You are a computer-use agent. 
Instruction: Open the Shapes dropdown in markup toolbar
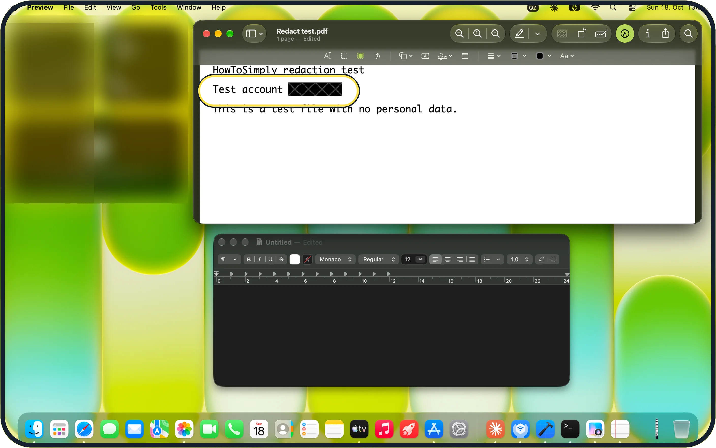pos(406,56)
